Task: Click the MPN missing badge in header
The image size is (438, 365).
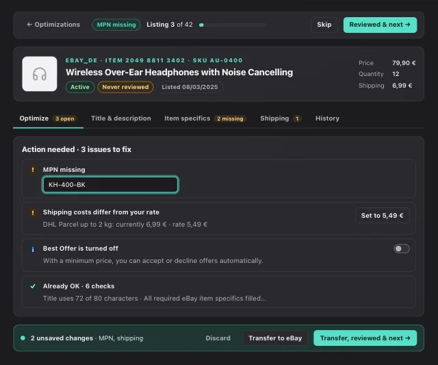Action: click(x=116, y=25)
